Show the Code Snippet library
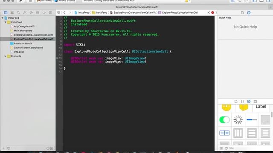 [242, 102]
